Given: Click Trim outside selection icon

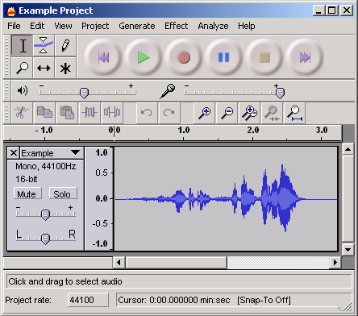Looking at the screenshot, I should coord(89,113).
